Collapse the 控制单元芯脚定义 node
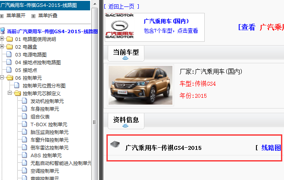 [x=10, y=93]
